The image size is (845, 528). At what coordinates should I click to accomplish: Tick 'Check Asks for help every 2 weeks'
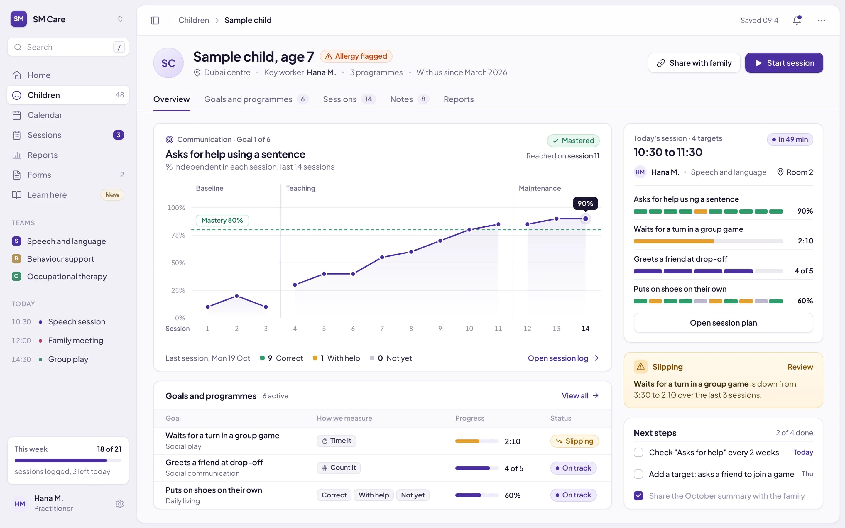(x=638, y=452)
